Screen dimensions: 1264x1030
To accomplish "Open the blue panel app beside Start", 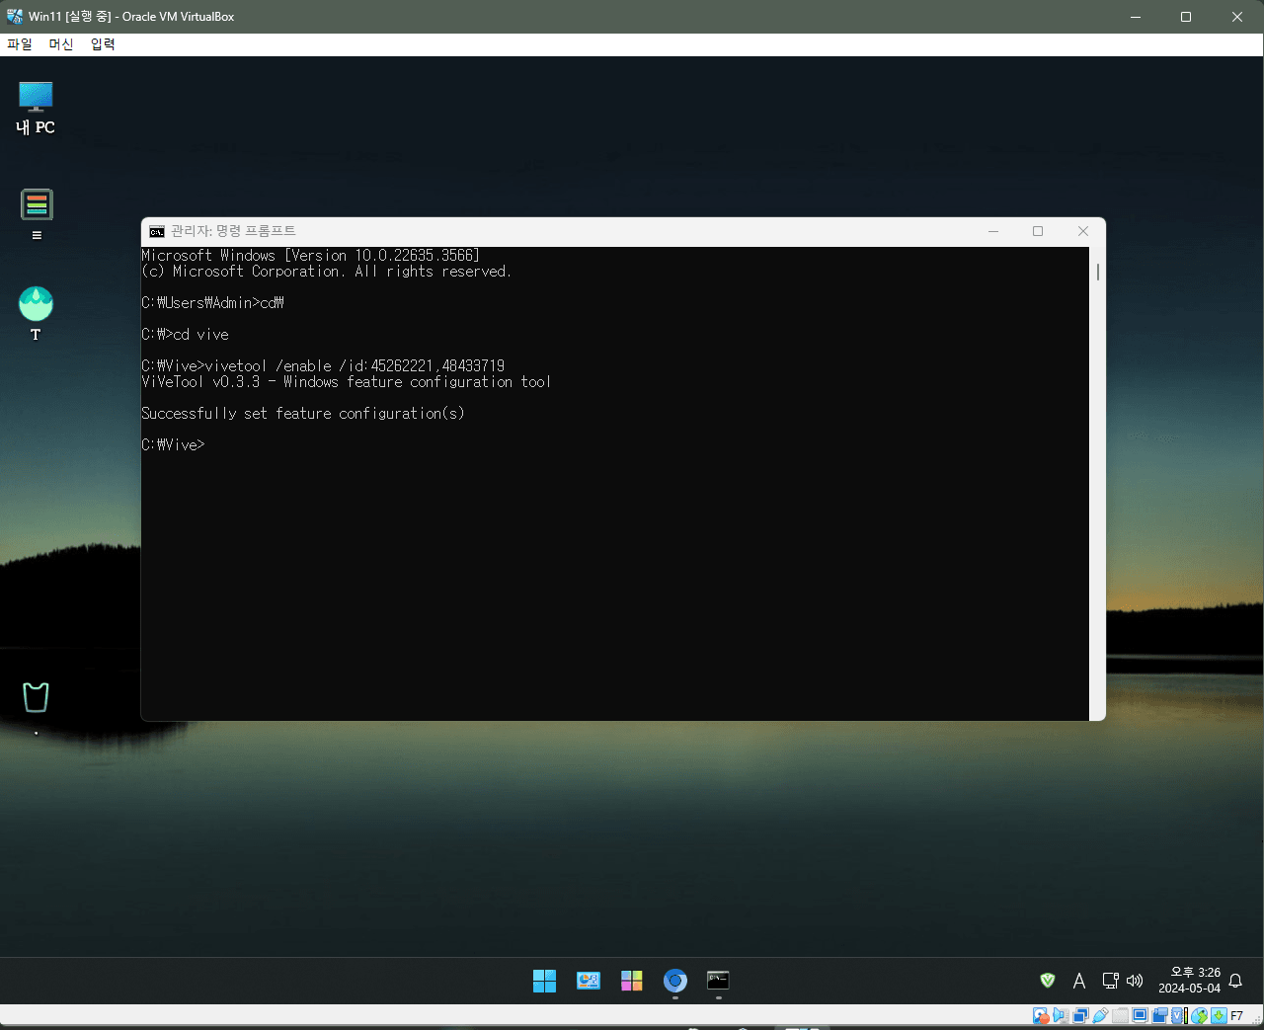I will tap(589, 981).
